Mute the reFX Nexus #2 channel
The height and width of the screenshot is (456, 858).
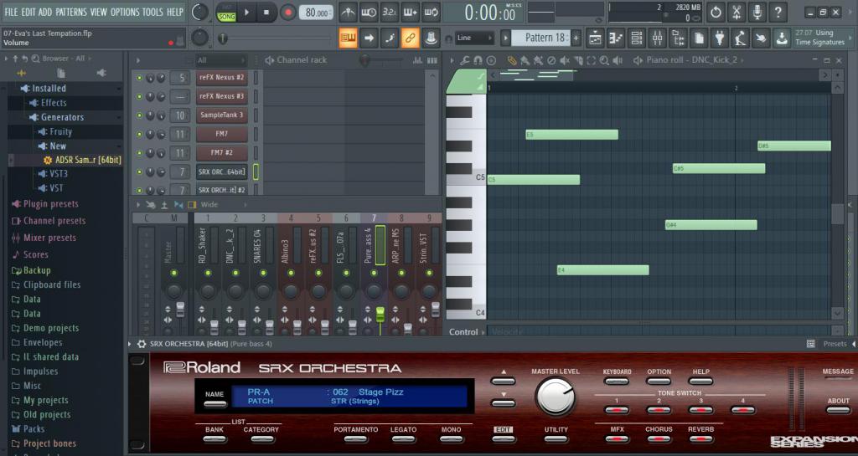click(139, 78)
